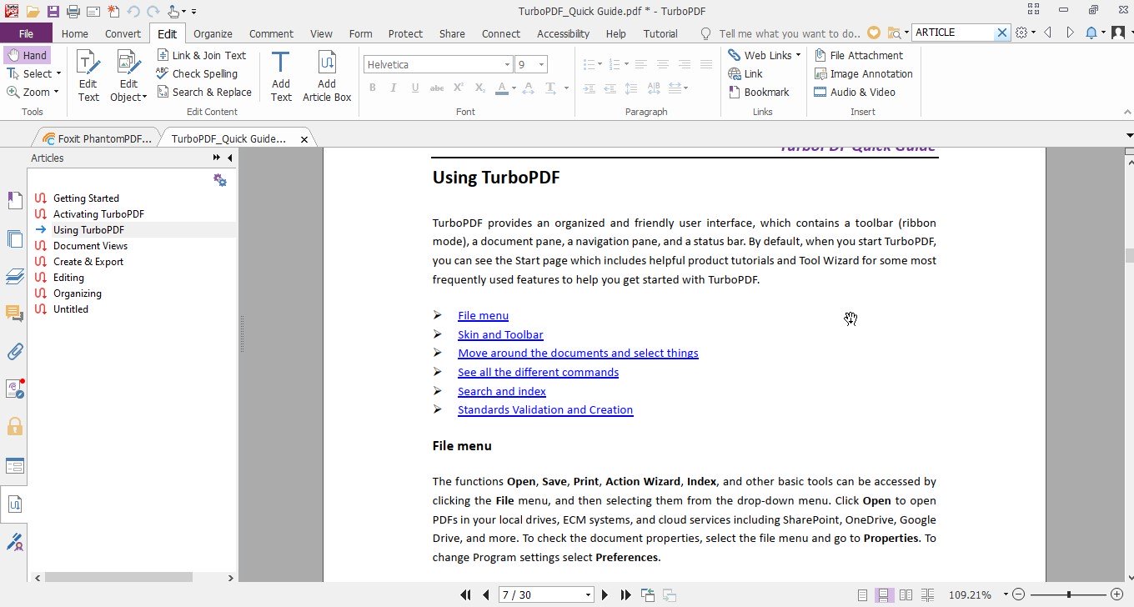Switch to the Comment ribbon tab
This screenshot has width=1134, height=607.
[x=271, y=33]
